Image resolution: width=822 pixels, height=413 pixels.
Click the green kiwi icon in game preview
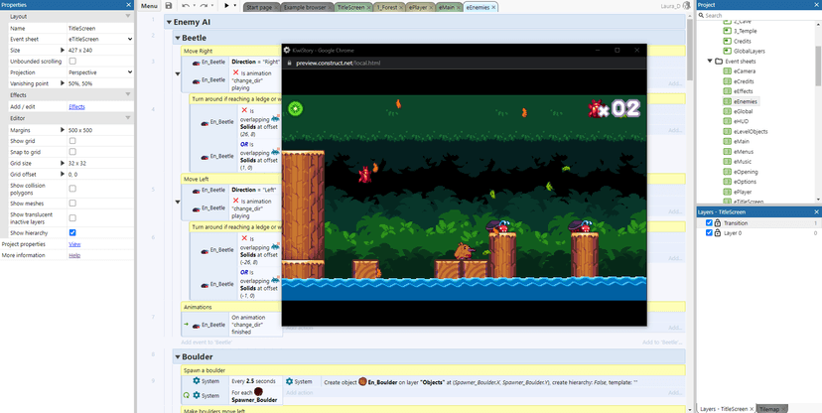(296, 108)
